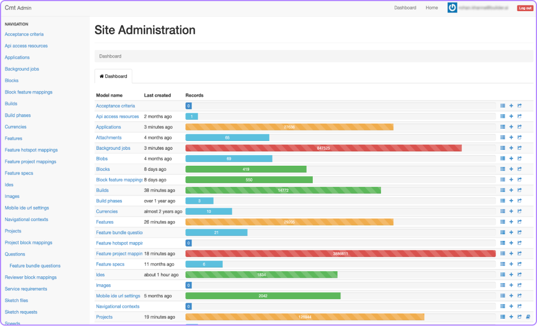Click the red Log out button
The image size is (537, 326).
tap(525, 8)
